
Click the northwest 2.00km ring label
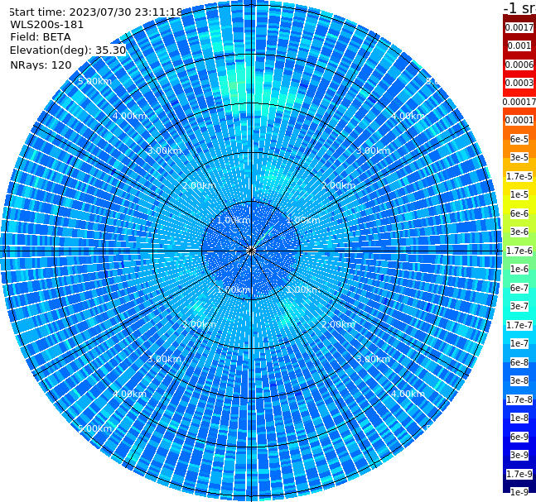[200, 185]
